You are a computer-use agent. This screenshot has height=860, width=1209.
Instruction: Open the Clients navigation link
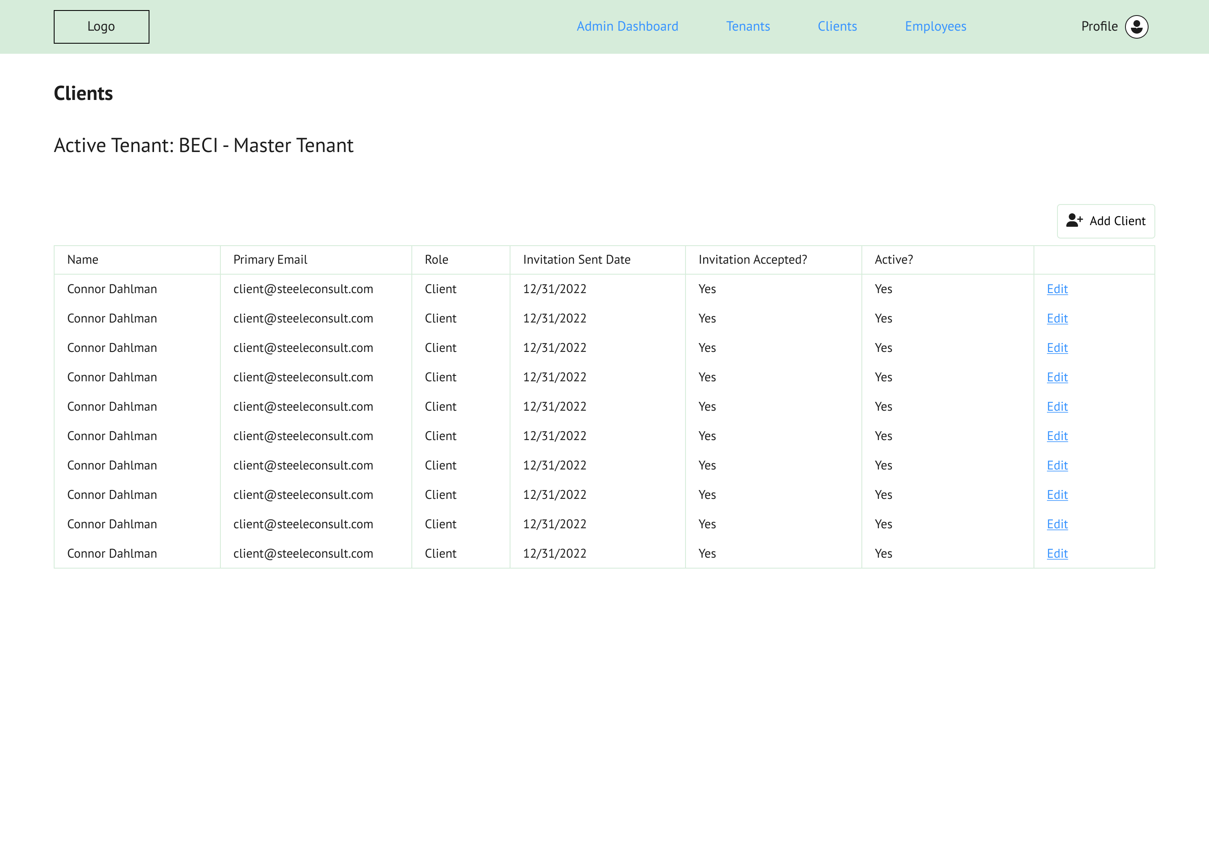pos(837,26)
